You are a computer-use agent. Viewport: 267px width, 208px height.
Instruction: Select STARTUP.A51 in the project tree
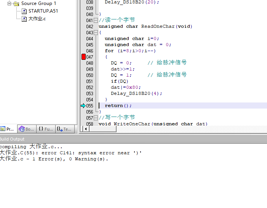(43, 11)
